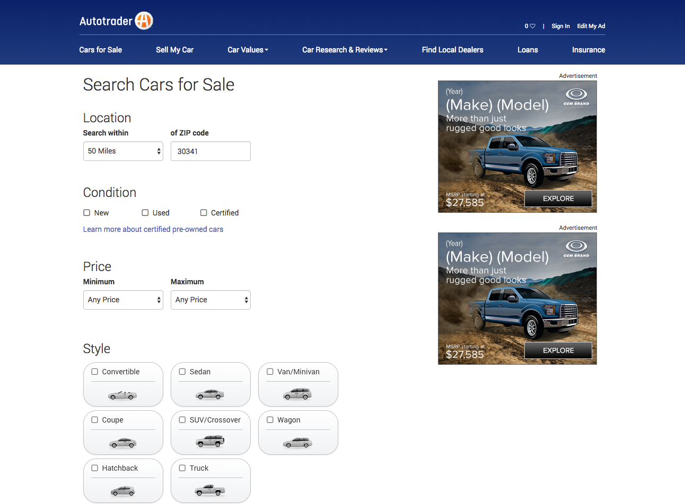Image resolution: width=685 pixels, height=504 pixels.
Task: Click the van/minivan car image
Action: coord(297,394)
